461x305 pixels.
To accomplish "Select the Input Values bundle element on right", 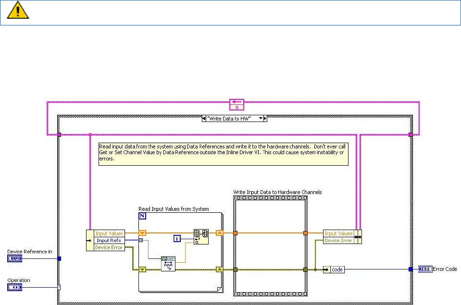I will point(338,233).
